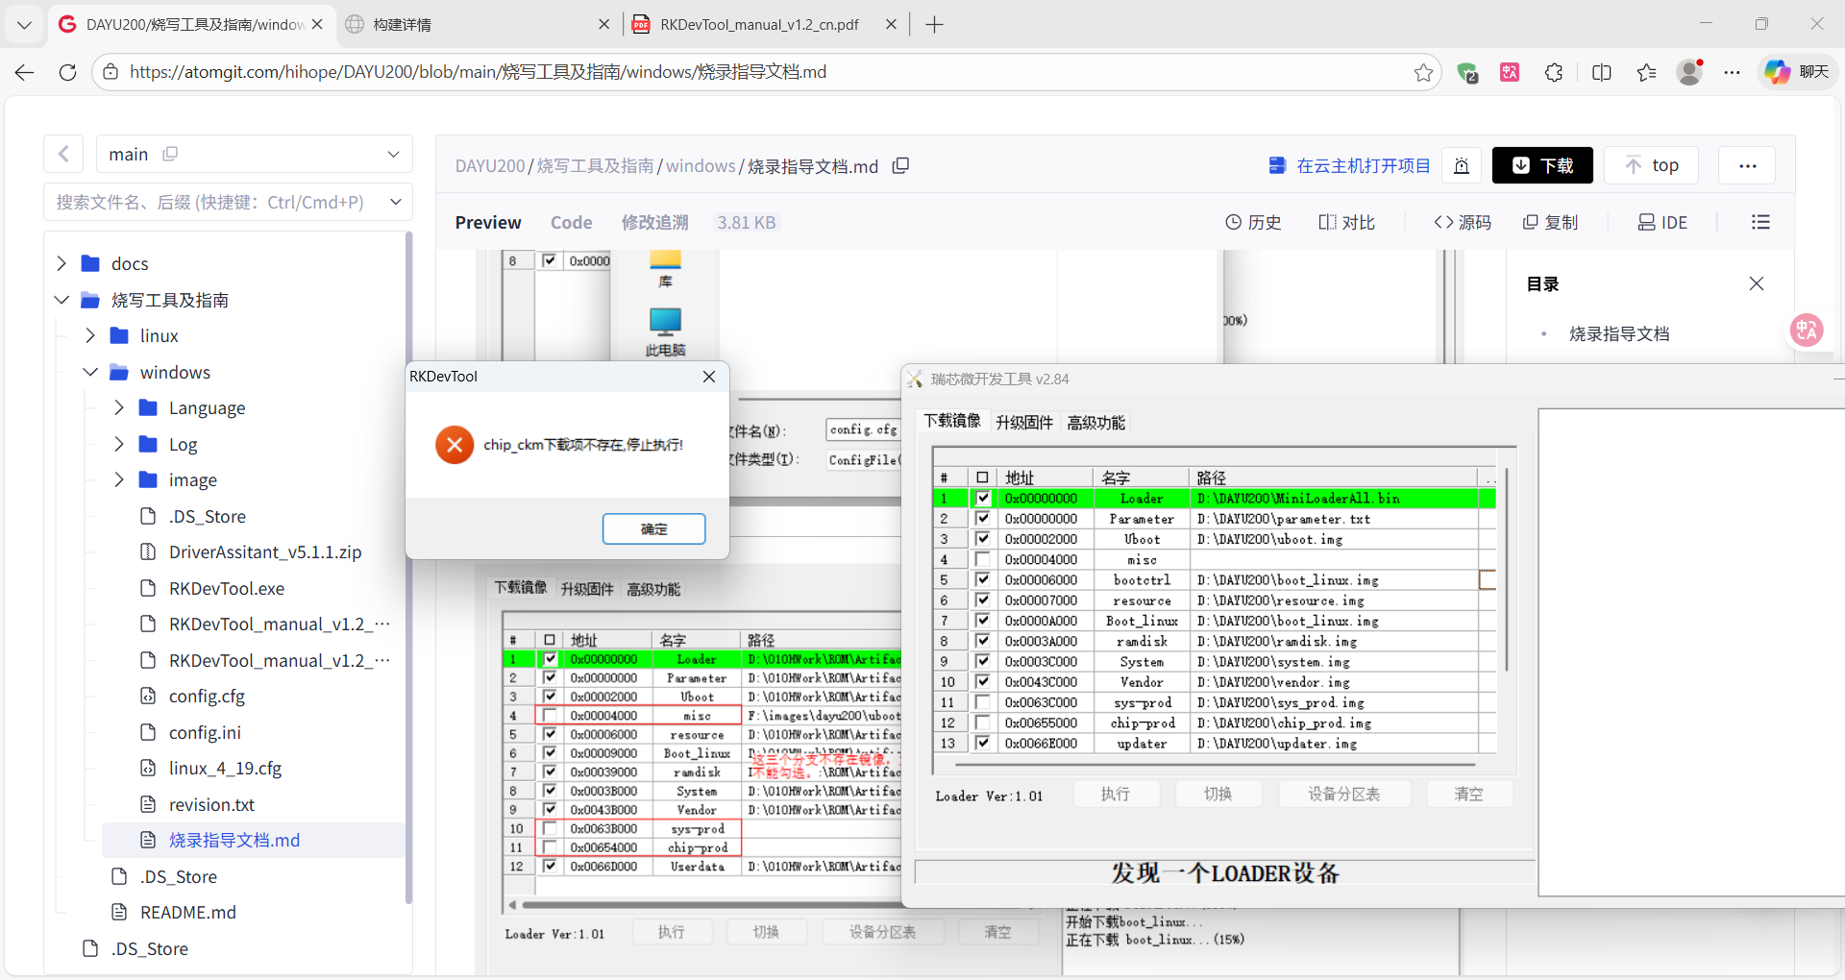Click the 对比 compare button
The image size is (1845, 980).
[1346, 222]
